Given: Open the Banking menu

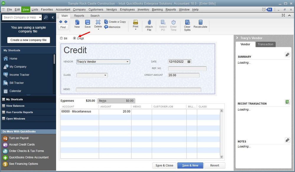Looking at the screenshot, I should [157, 9].
